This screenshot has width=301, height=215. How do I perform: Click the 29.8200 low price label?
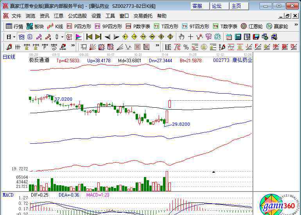181,124
